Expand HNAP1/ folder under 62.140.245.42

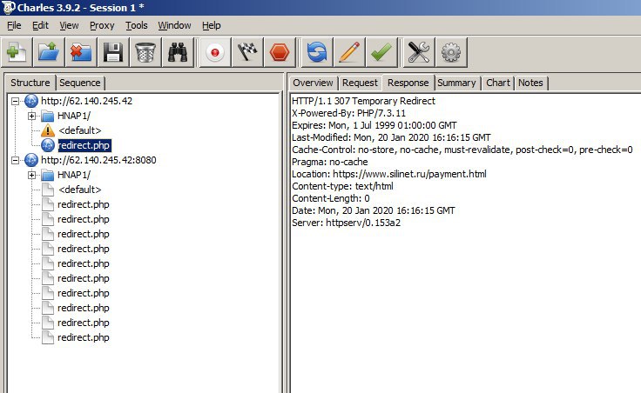tap(31, 116)
